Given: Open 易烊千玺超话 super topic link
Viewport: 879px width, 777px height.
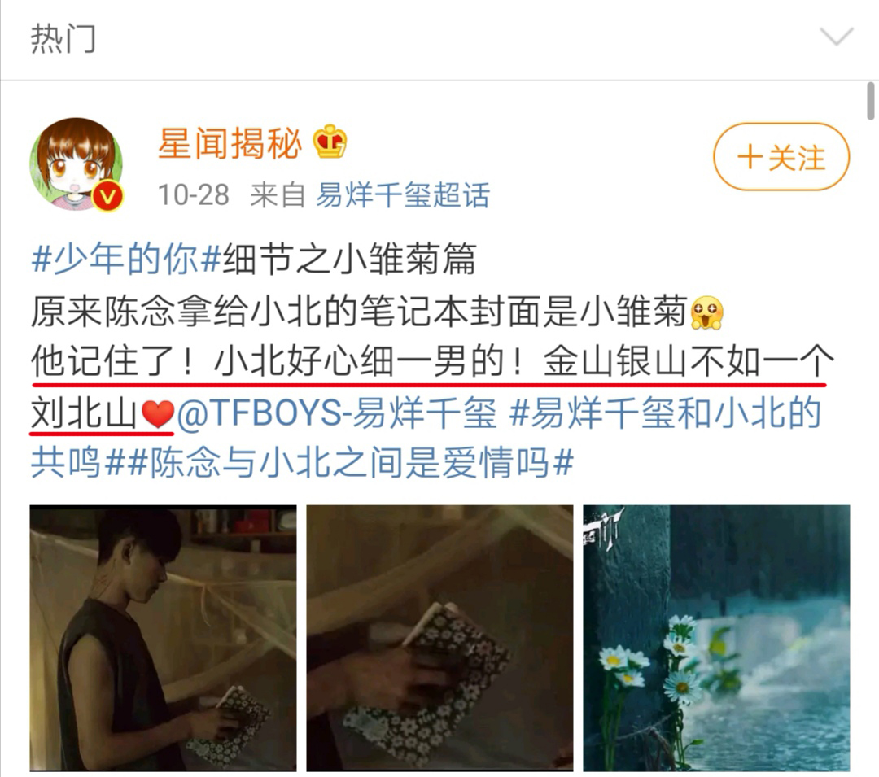Looking at the screenshot, I should [x=403, y=195].
